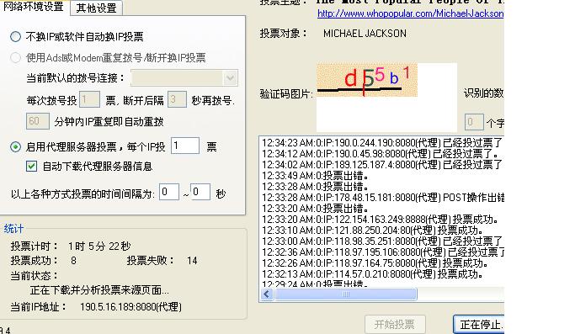The height and width of the screenshot is (334, 575).
Task: Click the MICHAEL JACKSON vote target text
Action: pyautogui.click(x=365, y=34)
